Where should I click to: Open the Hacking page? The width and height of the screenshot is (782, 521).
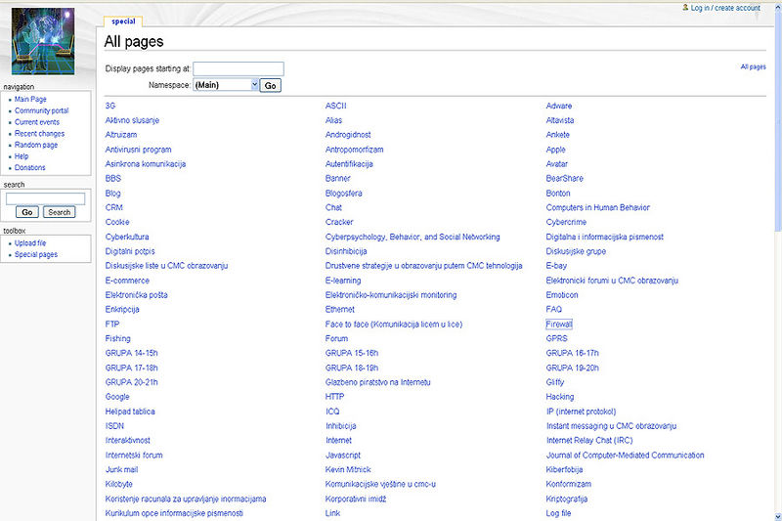(x=559, y=397)
